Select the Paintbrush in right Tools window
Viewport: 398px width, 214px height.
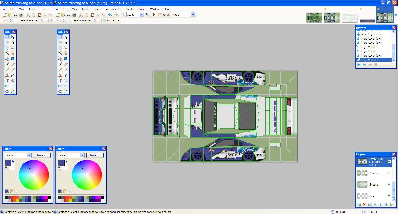[x=60, y=64]
